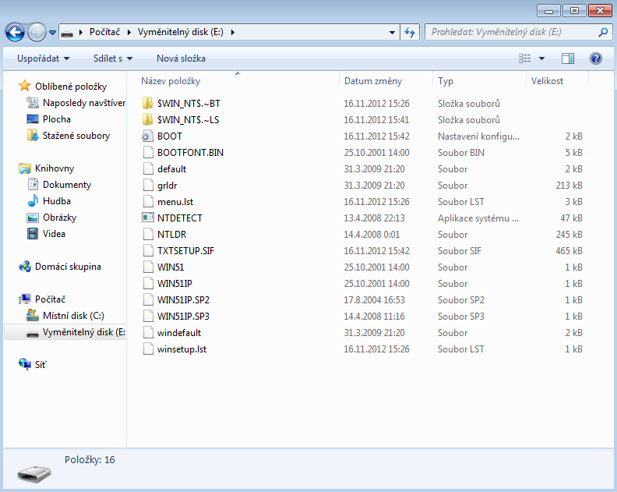Click the WIN51IP.SP2 file icon
This screenshot has width=617, height=492.
pyautogui.click(x=148, y=299)
